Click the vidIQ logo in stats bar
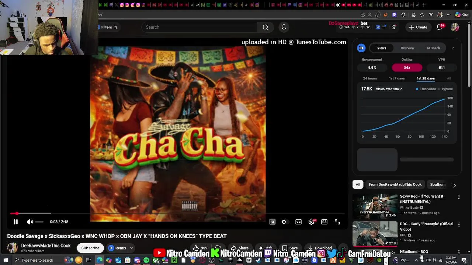 (378, 27)
